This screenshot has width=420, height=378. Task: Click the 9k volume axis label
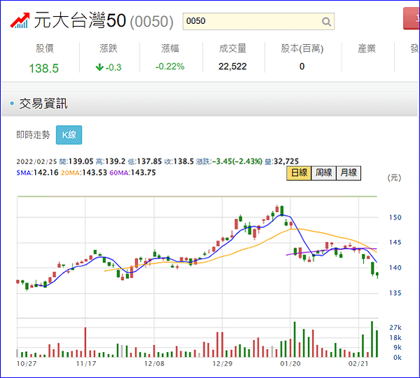[x=398, y=347]
